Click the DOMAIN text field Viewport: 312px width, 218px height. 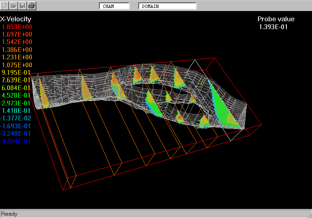[167, 6]
